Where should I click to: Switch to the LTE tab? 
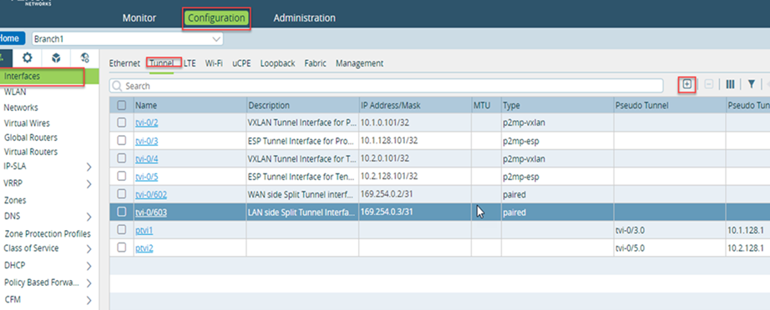point(190,63)
